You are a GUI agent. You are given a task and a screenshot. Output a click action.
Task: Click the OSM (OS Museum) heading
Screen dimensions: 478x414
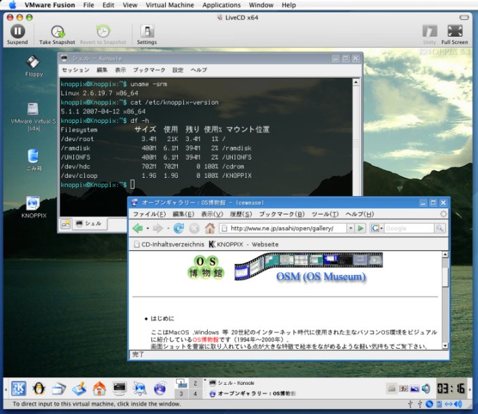tap(321, 277)
